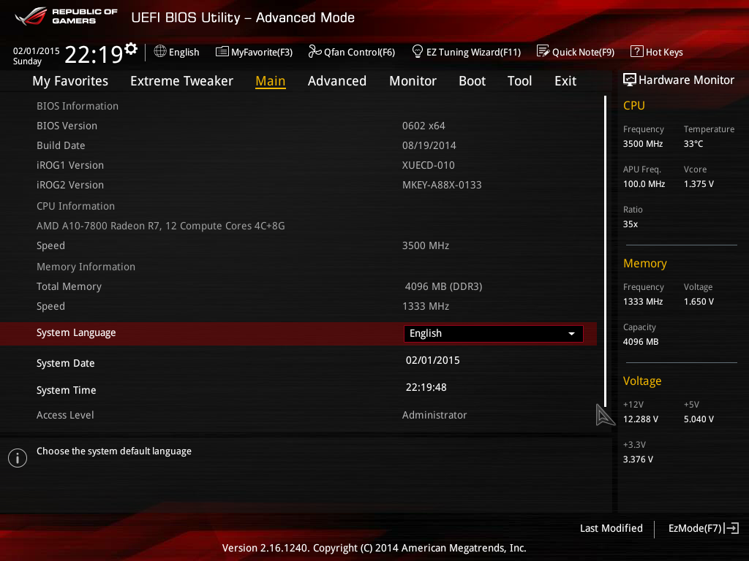Viewport: 749px width, 561px height.
Task: Click the large 22:19 clock display
Action: 94,54
